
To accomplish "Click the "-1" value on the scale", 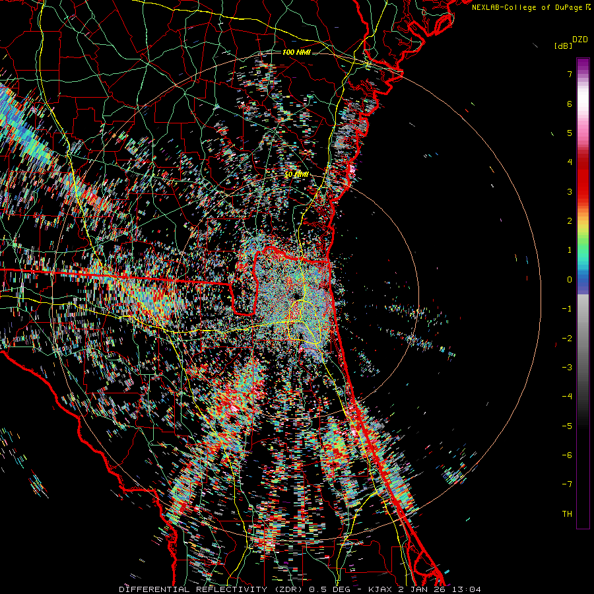I will (x=567, y=309).
